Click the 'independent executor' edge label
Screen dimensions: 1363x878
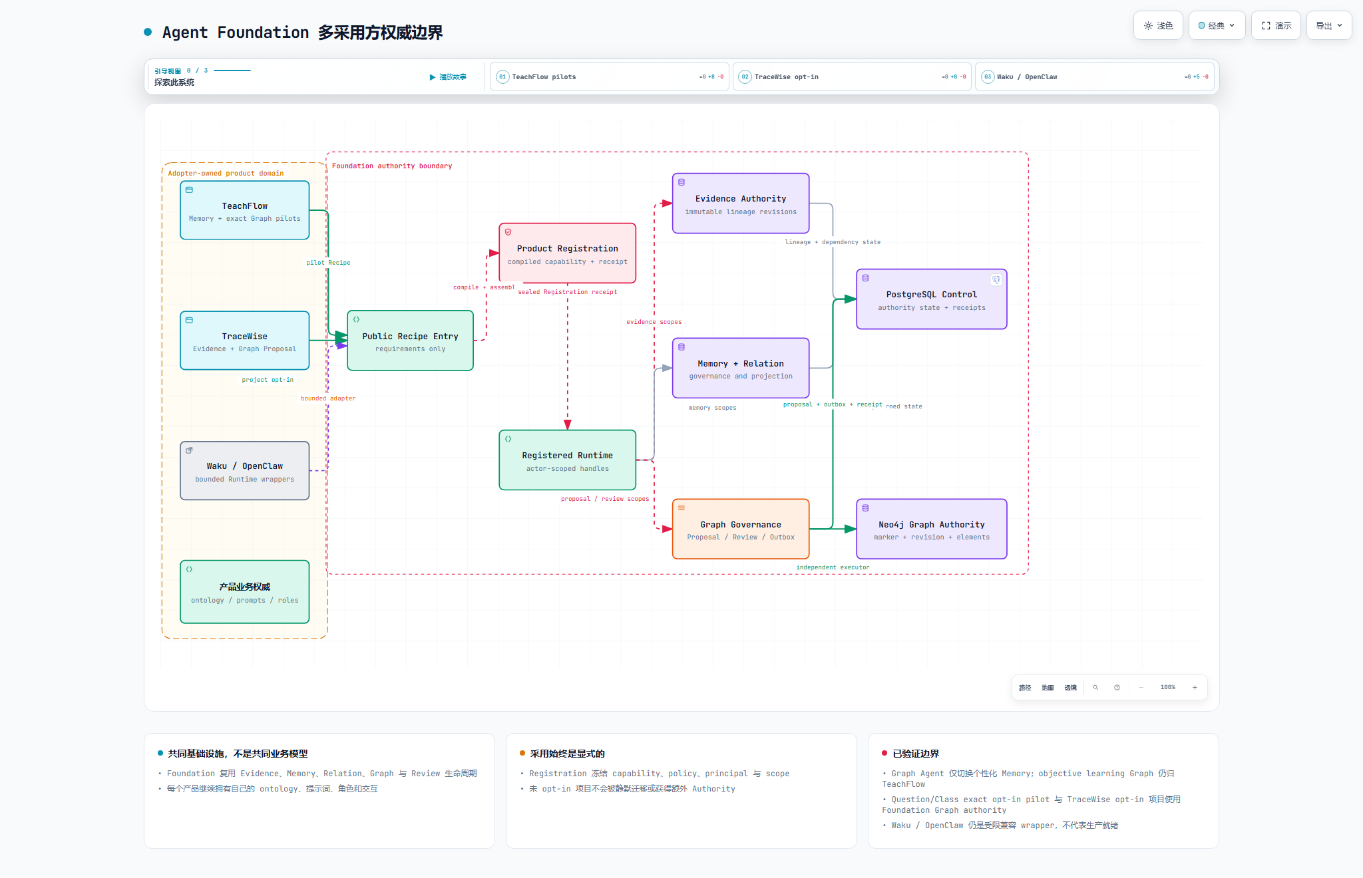(833, 567)
